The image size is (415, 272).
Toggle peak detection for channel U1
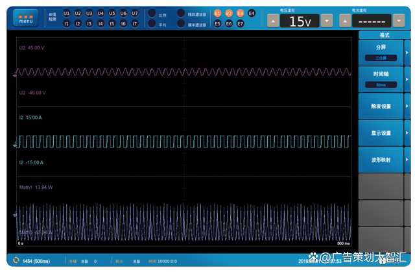point(66,13)
